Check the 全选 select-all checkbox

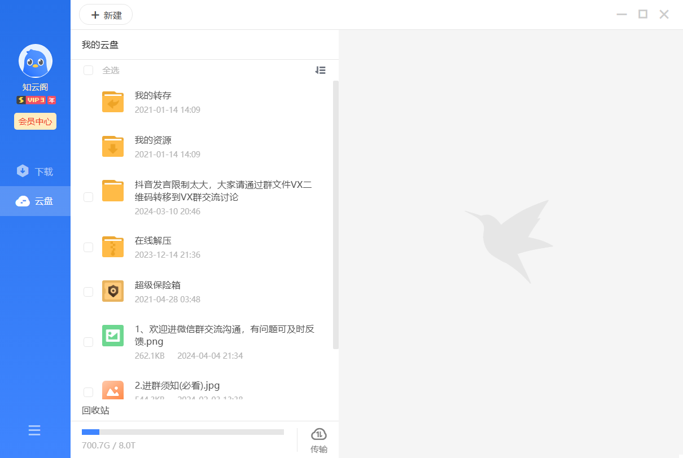coord(88,70)
